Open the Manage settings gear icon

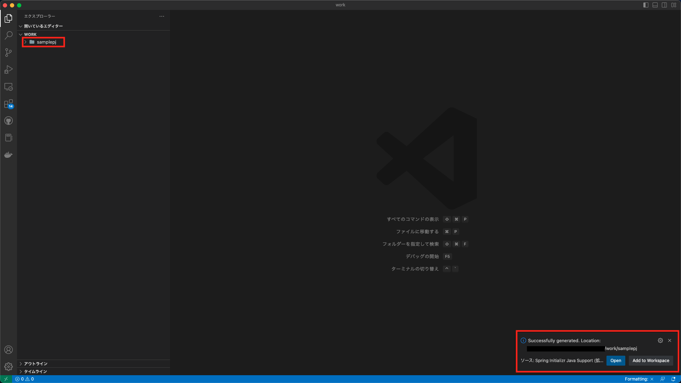(8, 367)
